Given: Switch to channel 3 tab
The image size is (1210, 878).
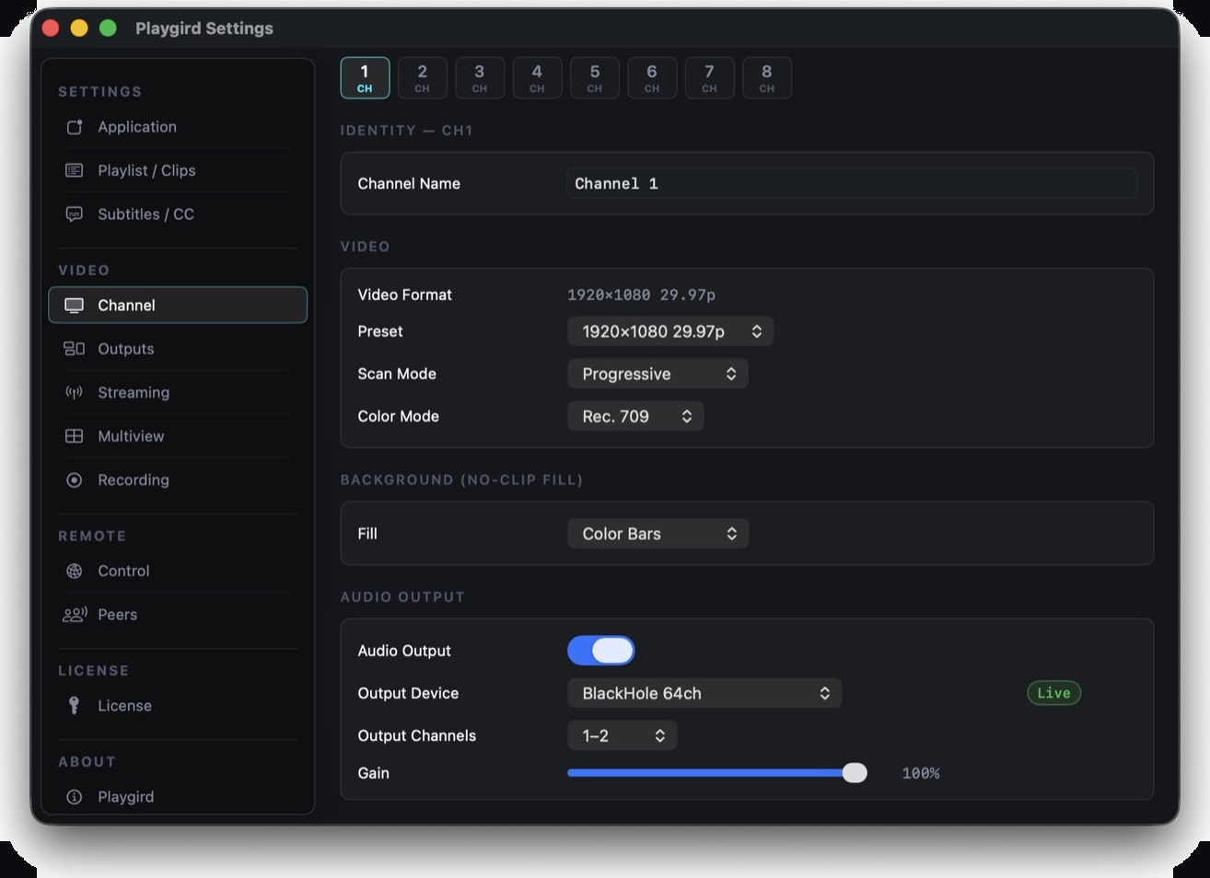Looking at the screenshot, I should (x=480, y=77).
